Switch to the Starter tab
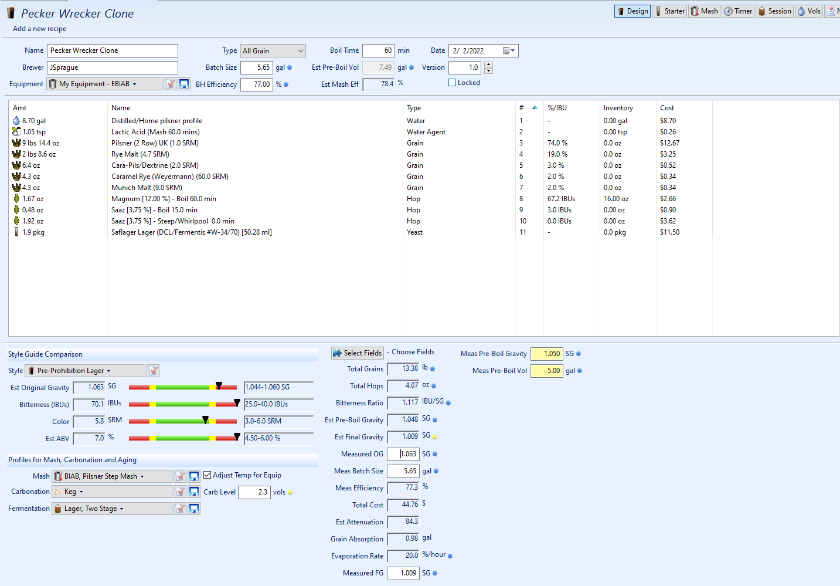The height and width of the screenshot is (586, 840). 669,11
